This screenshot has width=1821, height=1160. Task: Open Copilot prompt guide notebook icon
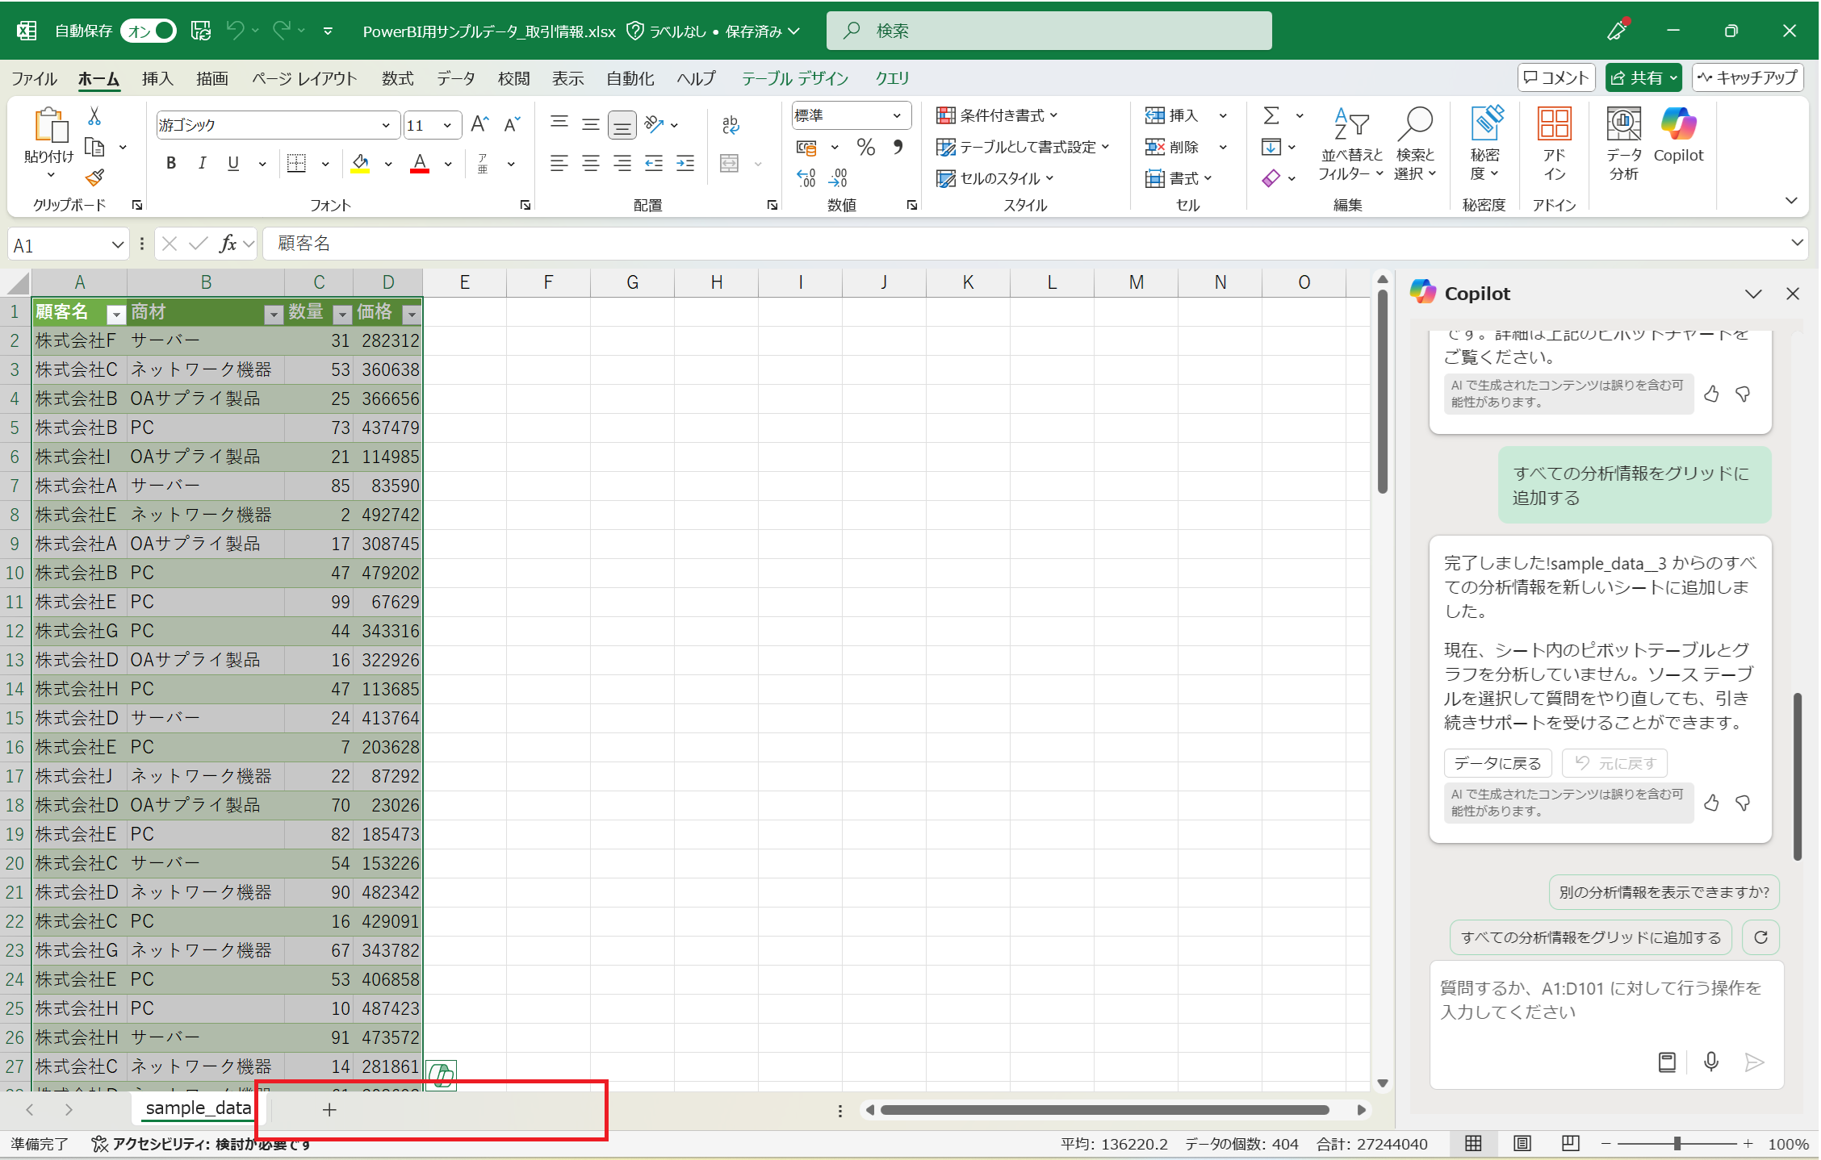coord(1667,1062)
